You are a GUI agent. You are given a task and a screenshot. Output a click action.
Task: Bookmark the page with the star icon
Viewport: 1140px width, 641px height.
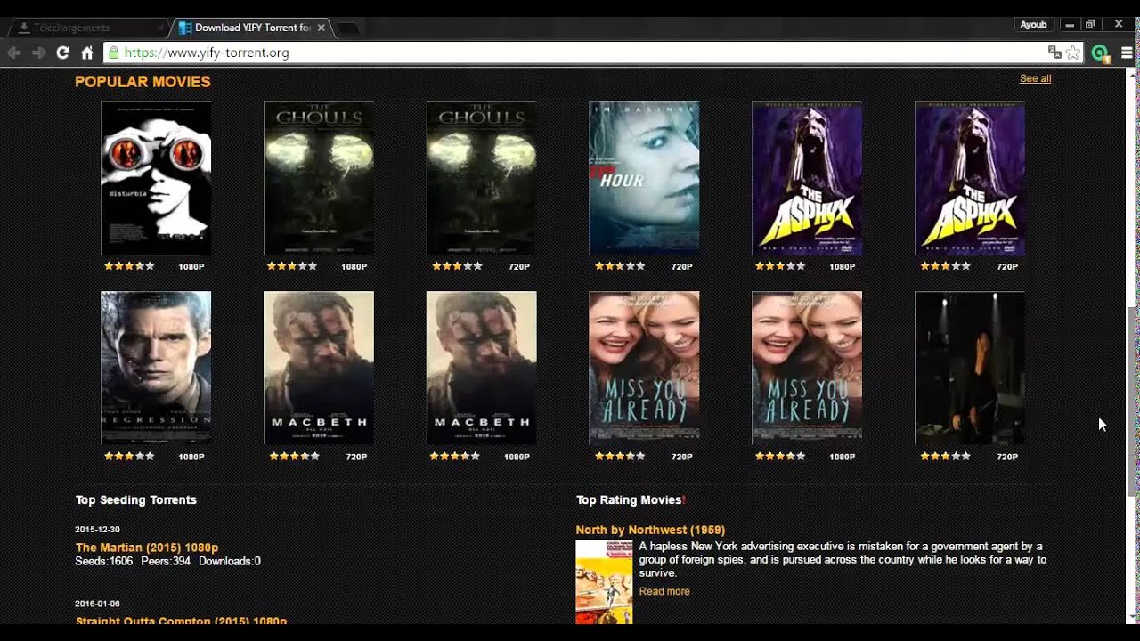(1073, 53)
